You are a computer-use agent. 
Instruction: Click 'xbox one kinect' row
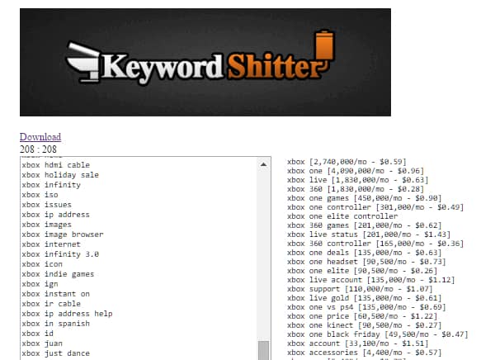(x=365, y=325)
